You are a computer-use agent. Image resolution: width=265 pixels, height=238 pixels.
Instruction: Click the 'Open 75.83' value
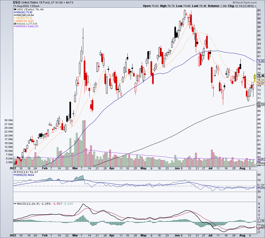point(151,6)
